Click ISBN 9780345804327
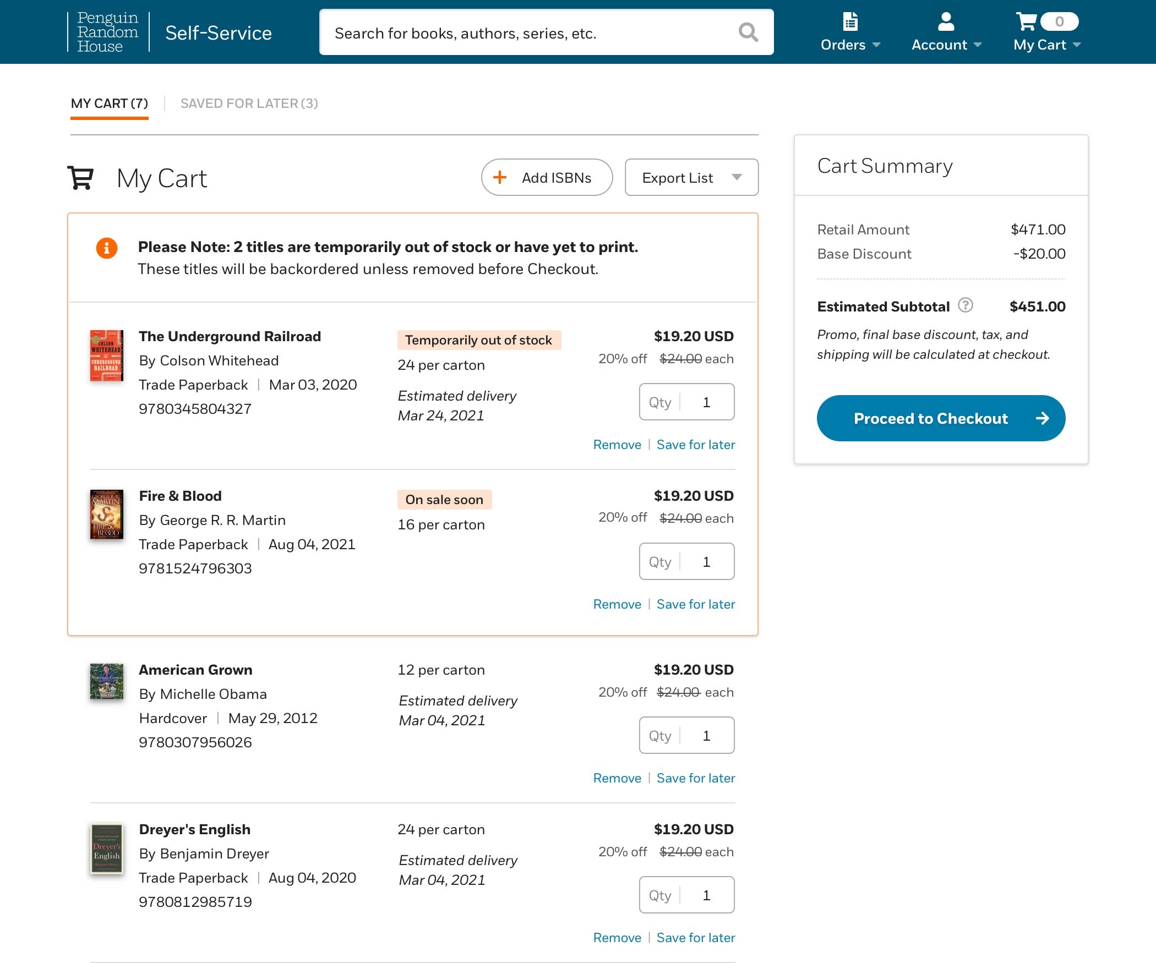 [195, 409]
